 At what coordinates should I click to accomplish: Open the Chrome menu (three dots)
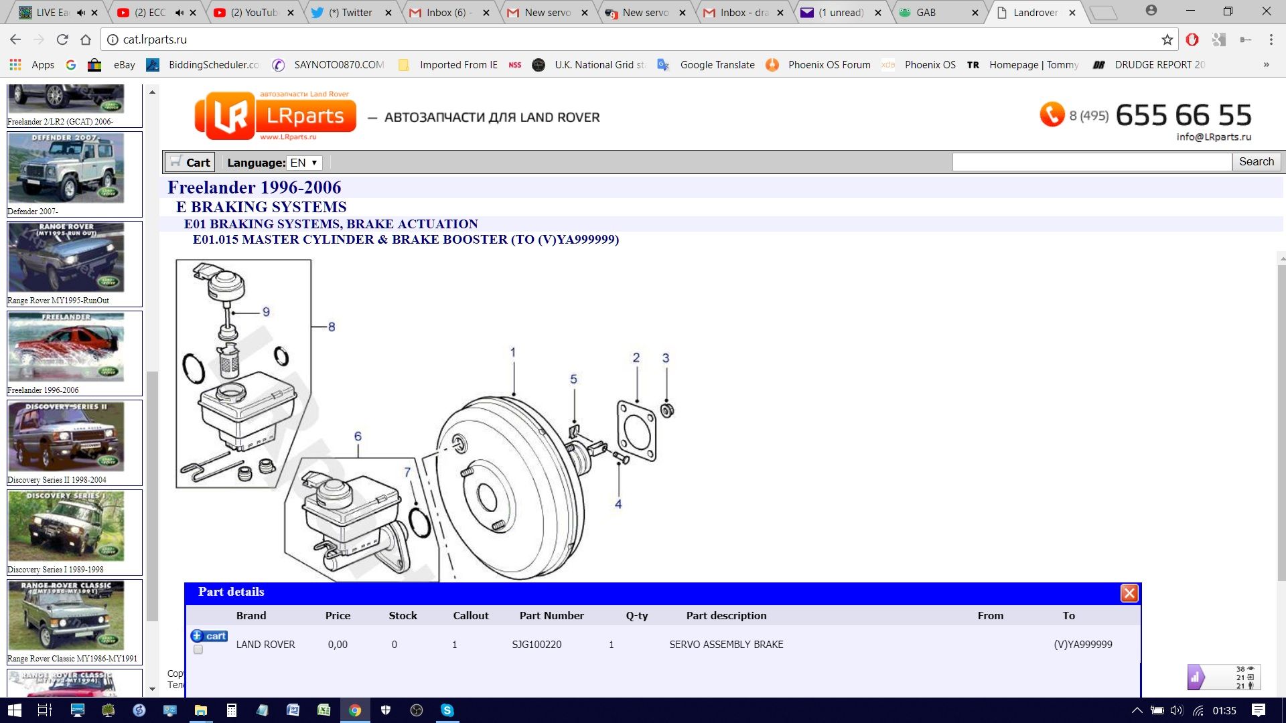[x=1271, y=39]
